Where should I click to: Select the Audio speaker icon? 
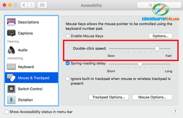point(11,50)
